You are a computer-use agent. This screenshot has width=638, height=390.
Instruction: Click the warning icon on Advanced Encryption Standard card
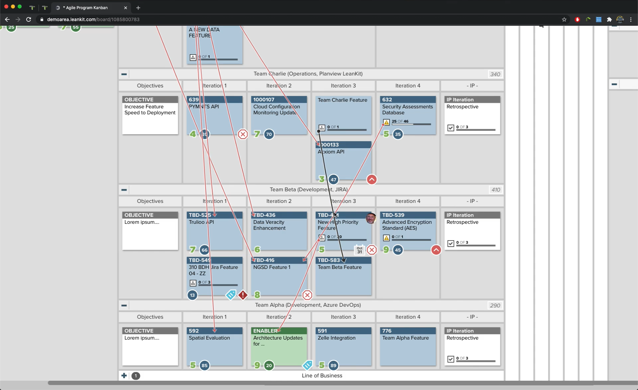(x=386, y=238)
